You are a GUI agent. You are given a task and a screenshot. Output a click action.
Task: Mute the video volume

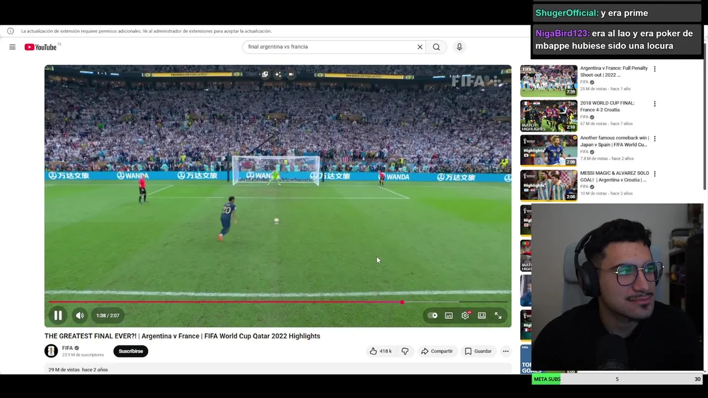(x=80, y=316)
